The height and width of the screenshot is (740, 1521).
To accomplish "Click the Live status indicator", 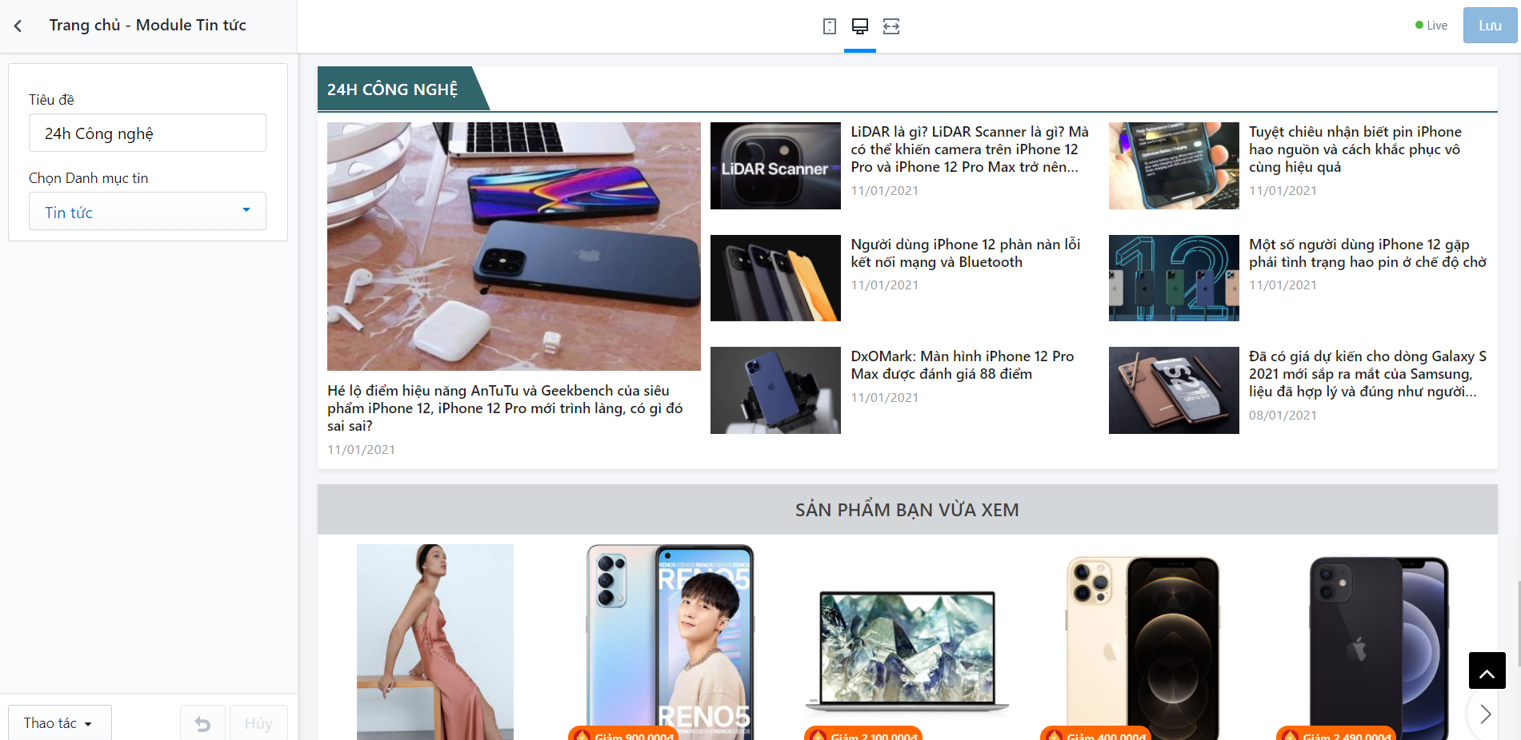I will pyautogui.click(x=1431, y=26).
